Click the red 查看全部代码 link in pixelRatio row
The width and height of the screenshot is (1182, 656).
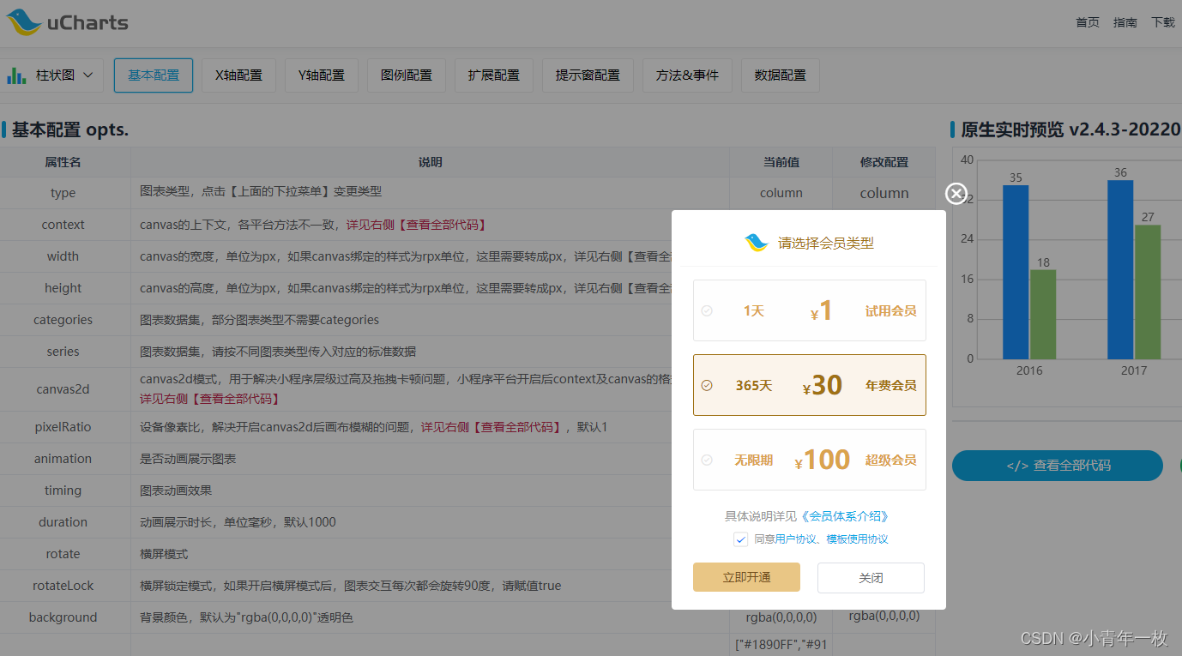491,427
